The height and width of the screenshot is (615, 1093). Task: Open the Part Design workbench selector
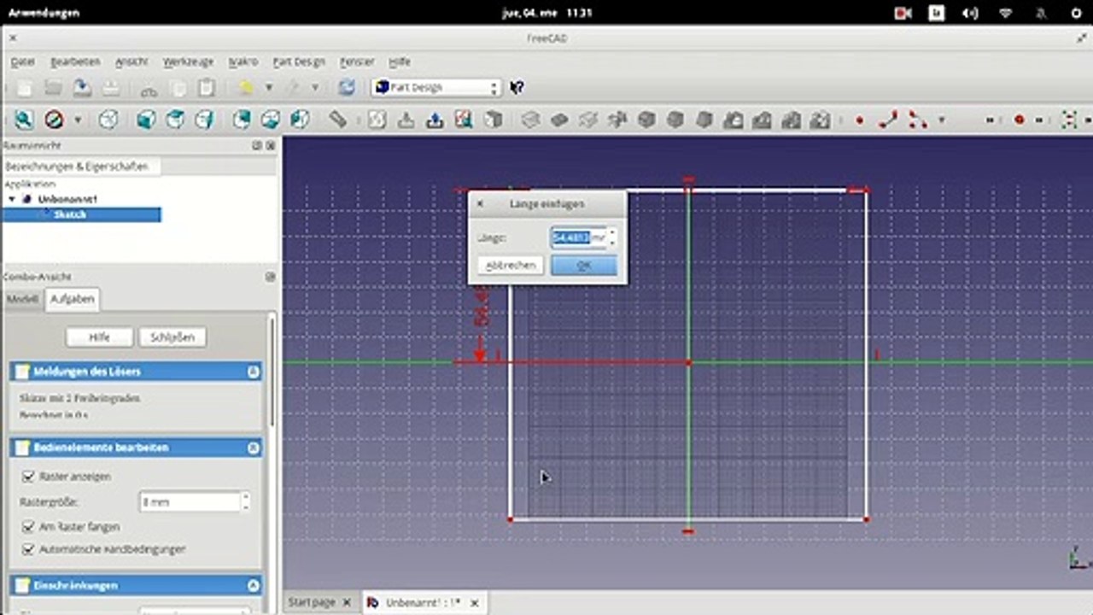436,87
